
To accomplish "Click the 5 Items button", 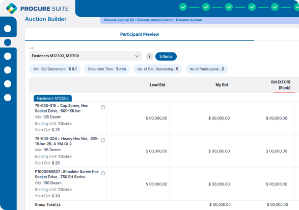I will pos(166,56).
